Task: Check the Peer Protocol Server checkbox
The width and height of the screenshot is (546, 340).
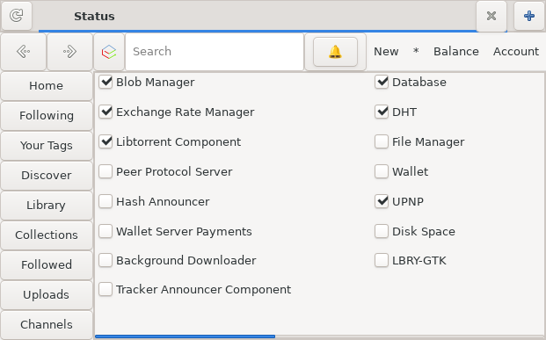Action: tap(106, 171)
